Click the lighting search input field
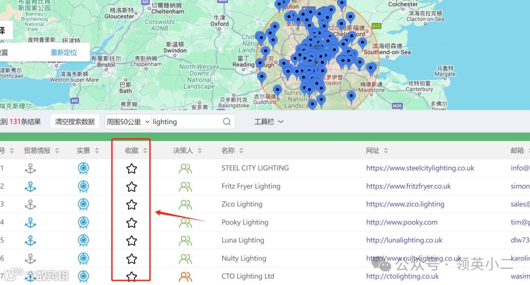Viewport: 530px width, 285px height. tap(186, 122)
